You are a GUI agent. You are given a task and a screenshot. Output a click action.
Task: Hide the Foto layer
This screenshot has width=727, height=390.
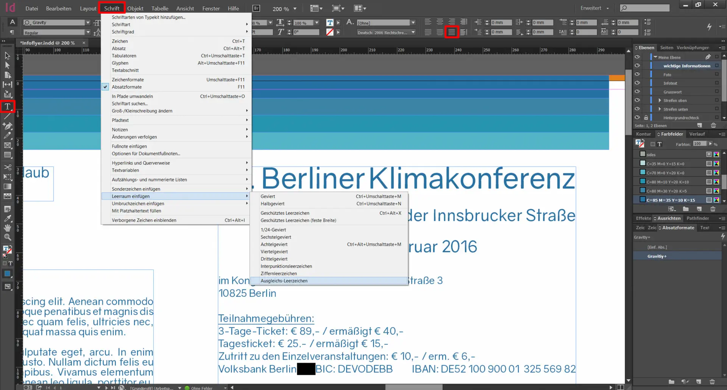(637, 74)
